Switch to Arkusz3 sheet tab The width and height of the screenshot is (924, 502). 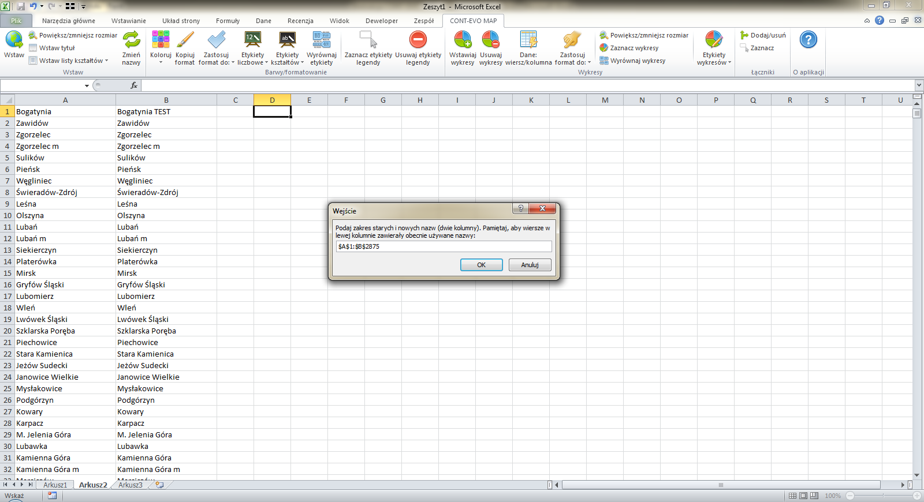point(130,485)
